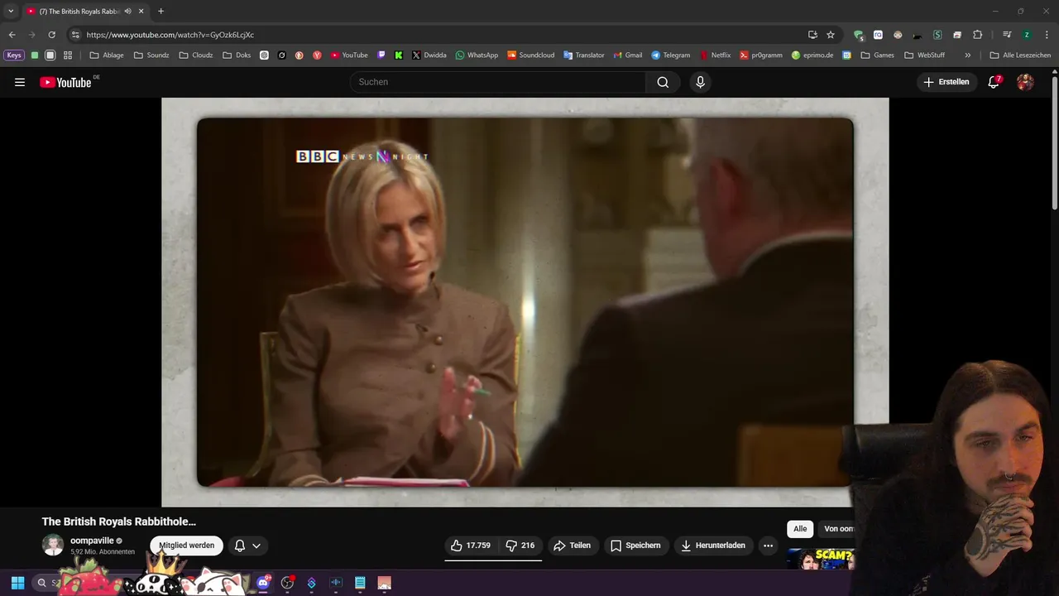Open the YouTube bookmark
This screenshot has width=1059, height=596.
point(349,55)
